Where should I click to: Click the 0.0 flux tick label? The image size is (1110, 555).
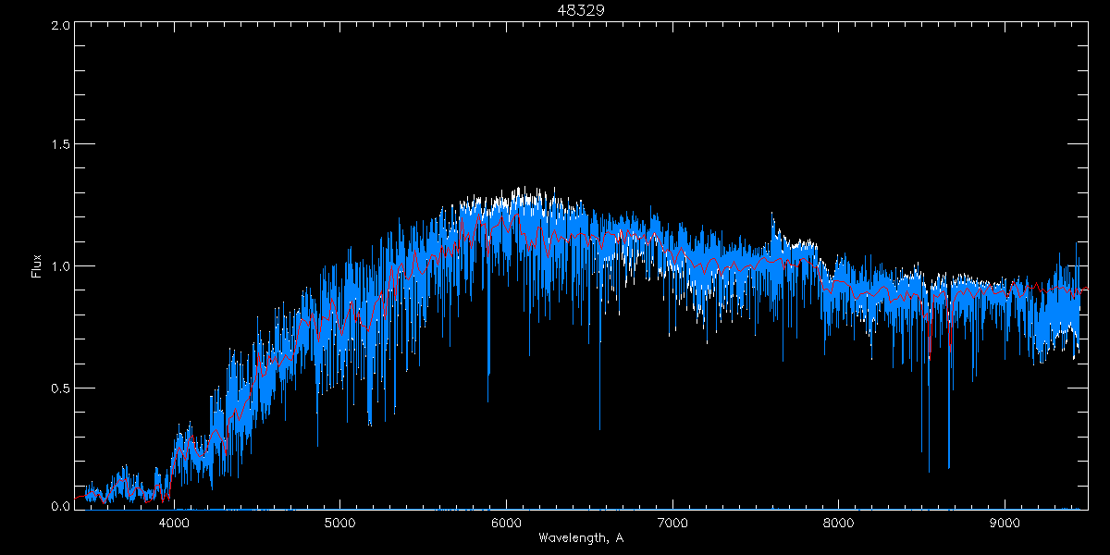57,507
